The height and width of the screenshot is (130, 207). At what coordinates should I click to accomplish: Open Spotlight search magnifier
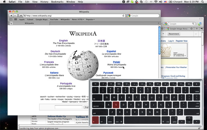click(x=202, y=2)
